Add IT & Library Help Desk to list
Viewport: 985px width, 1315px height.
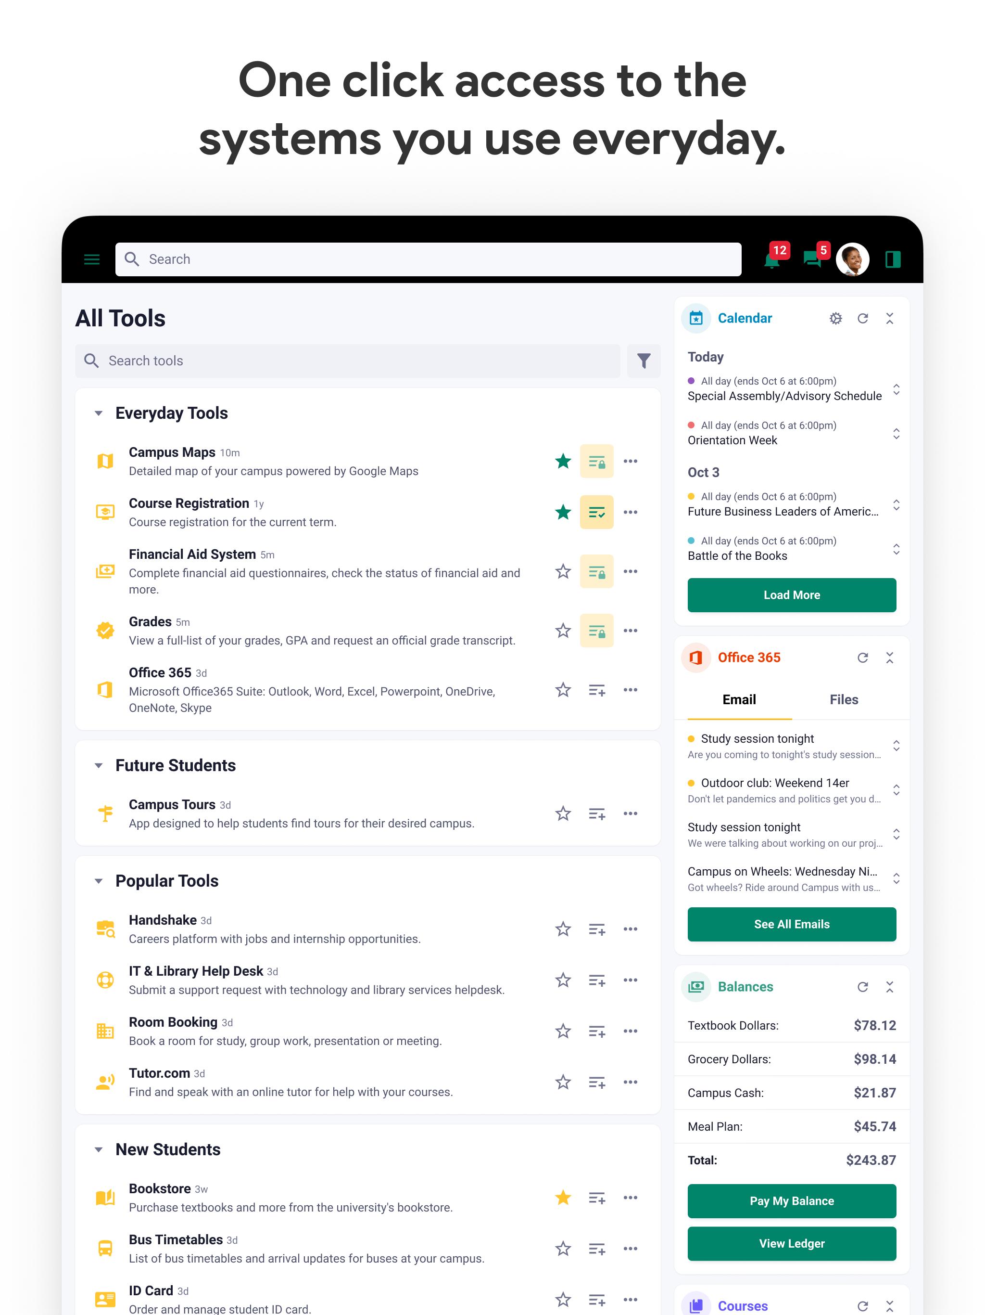coord(596,980)
